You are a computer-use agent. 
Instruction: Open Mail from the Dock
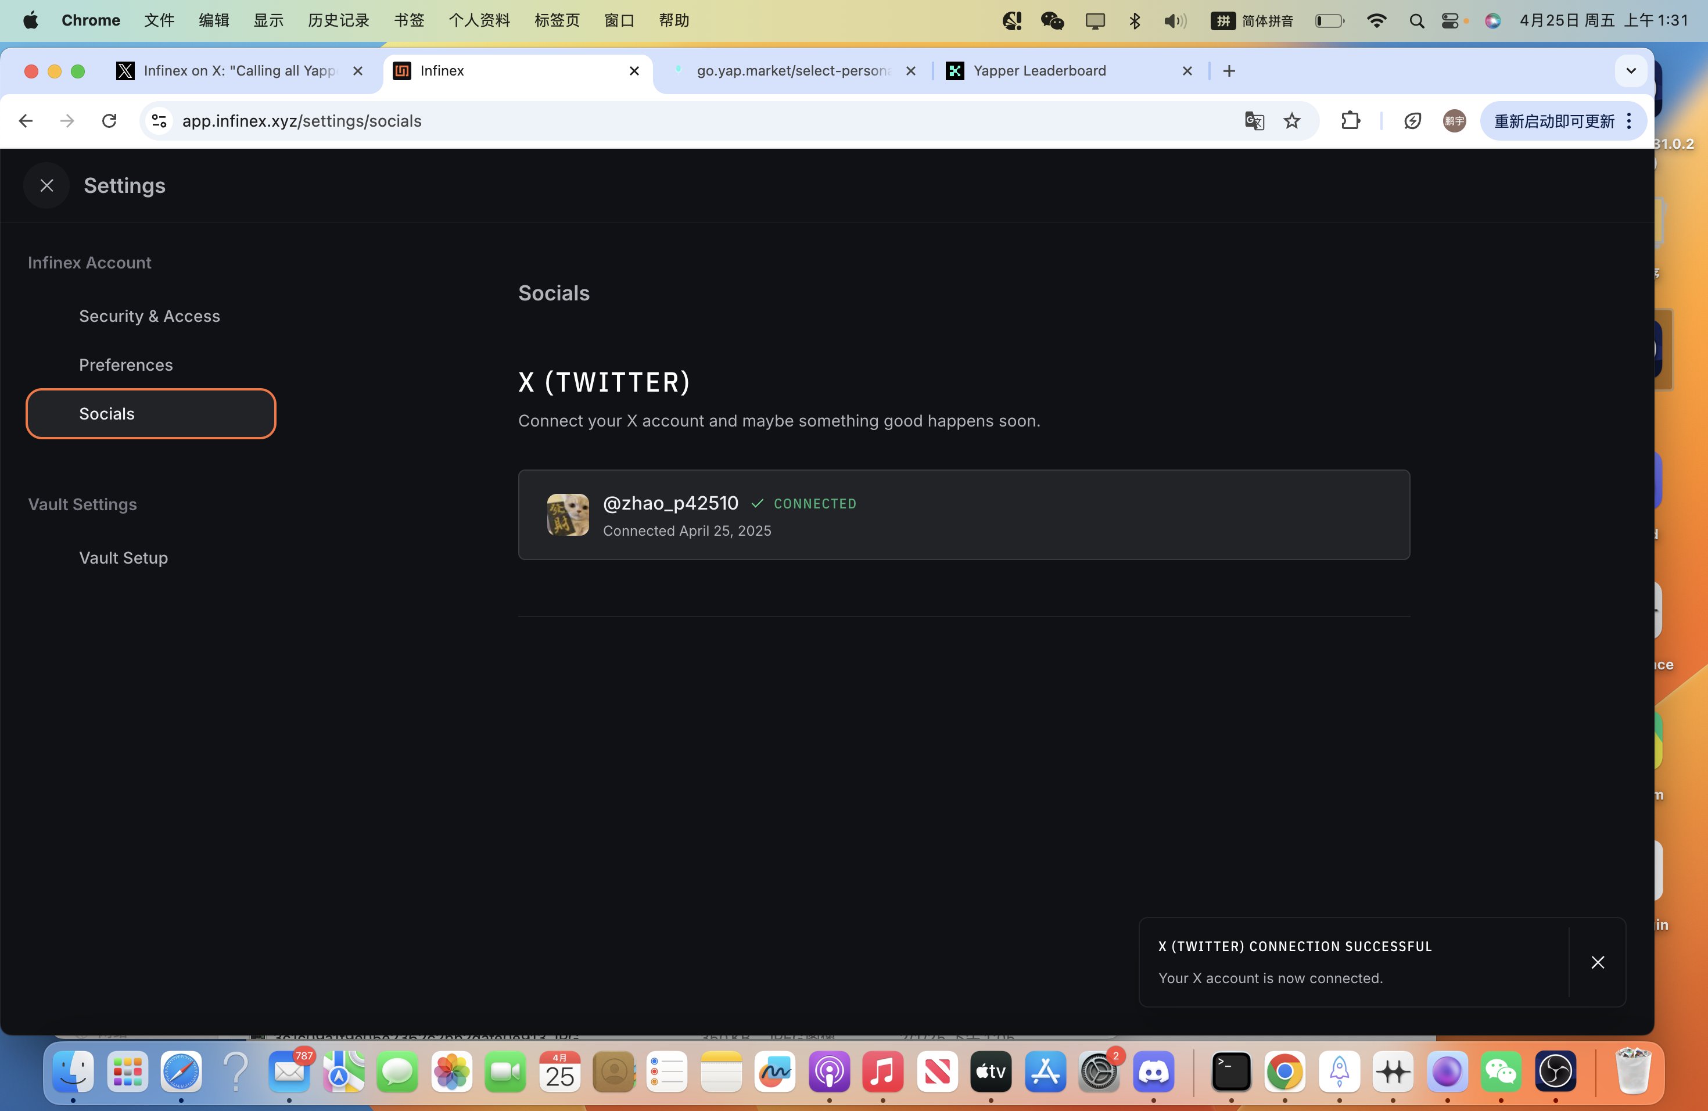coord(289,1071)
